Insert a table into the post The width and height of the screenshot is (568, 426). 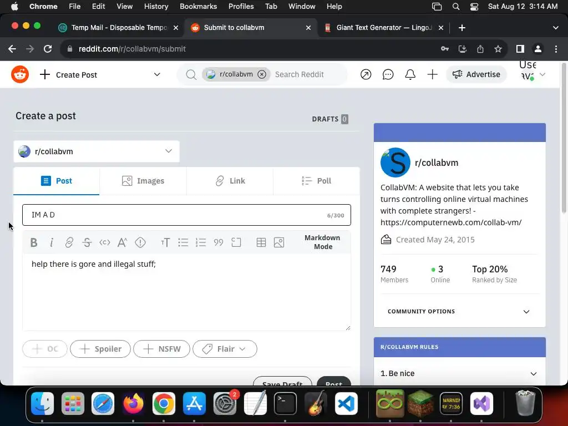[x=261, y=242]
